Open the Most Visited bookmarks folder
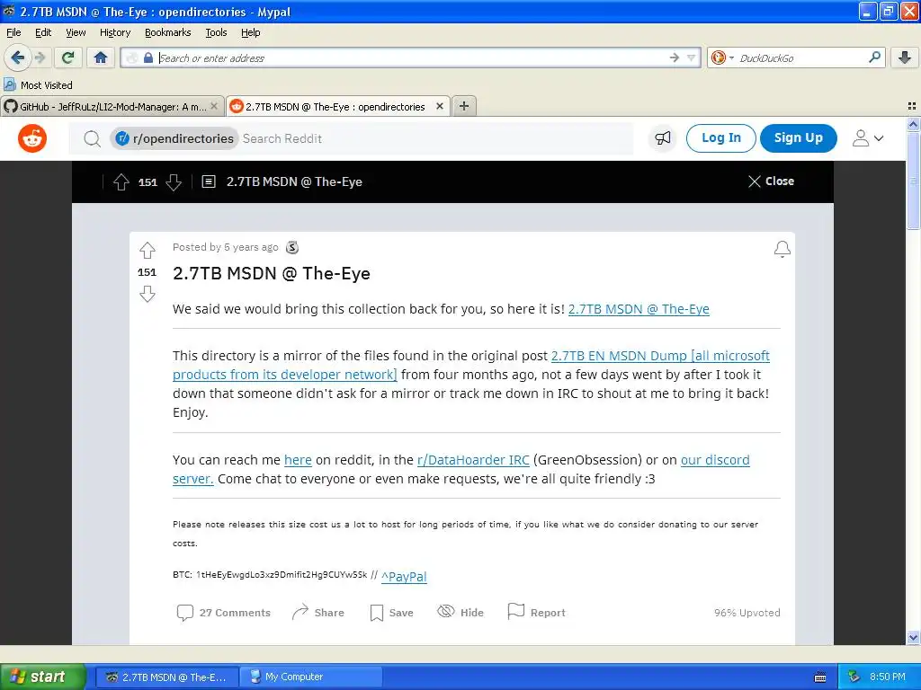Image resolution: width=921 pixels, height=690 pixels. coord(39,85)
